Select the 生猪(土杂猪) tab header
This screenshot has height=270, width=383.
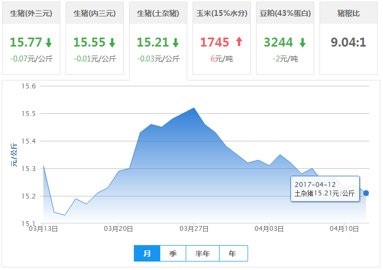(x=158, y=13)
